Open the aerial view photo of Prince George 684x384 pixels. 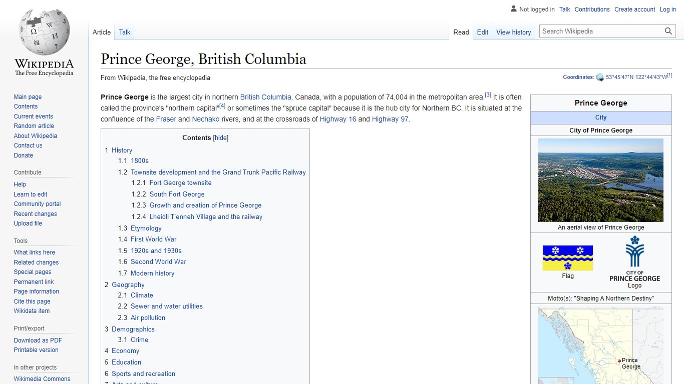pos(601,180)
